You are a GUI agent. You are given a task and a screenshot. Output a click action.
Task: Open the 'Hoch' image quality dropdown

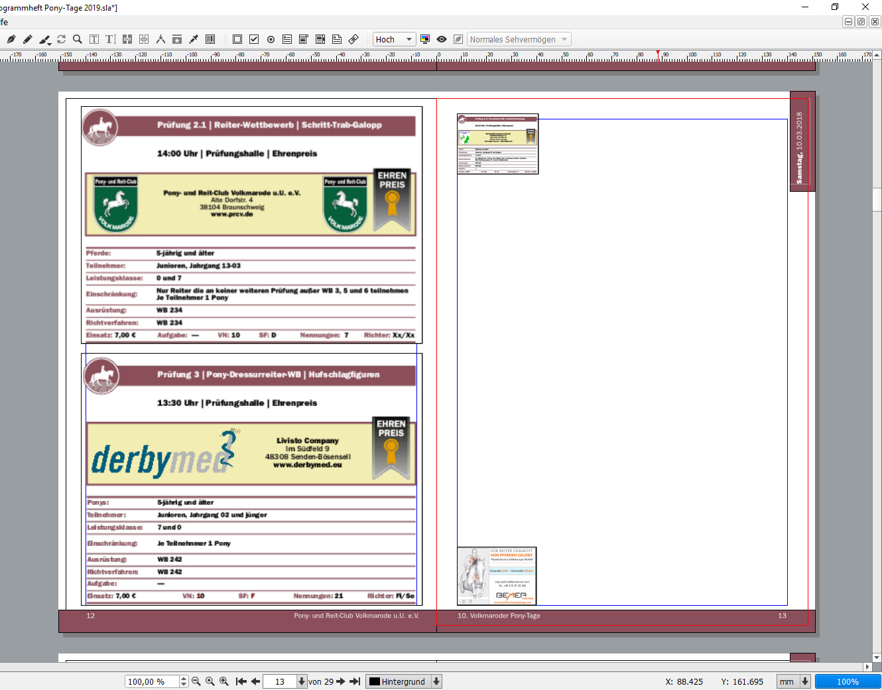pyautogui.click(x=394, y=40)
